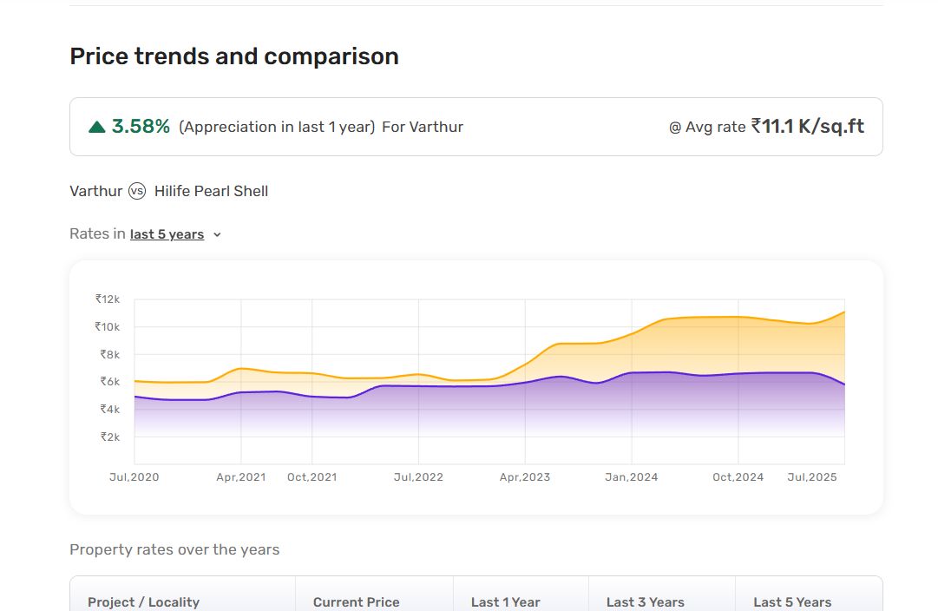Click the Jul,2025 axis label
This screenshot has width=938, height=611.
click(x=812, y=477)
